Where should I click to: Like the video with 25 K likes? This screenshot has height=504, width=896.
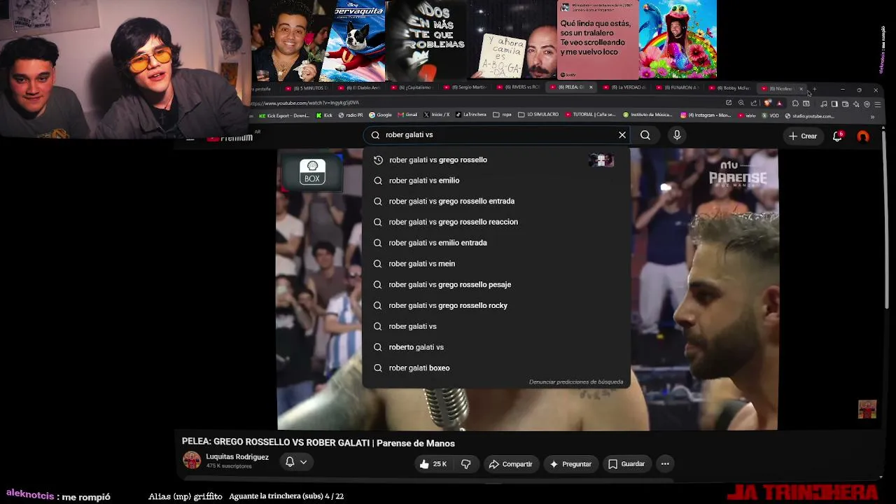[433, 464]
